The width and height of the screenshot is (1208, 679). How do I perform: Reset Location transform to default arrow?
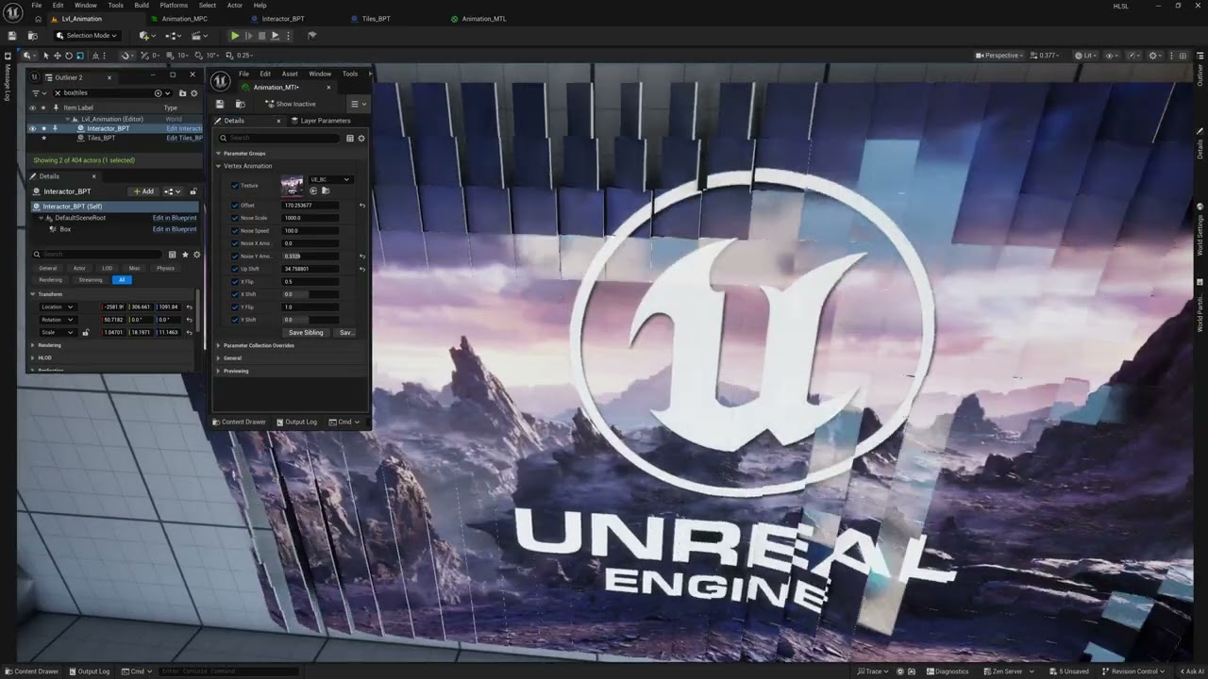[x=189, y=306]
